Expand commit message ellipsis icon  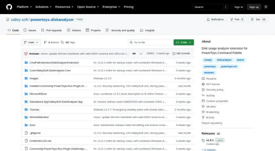(x=134, y=54)
